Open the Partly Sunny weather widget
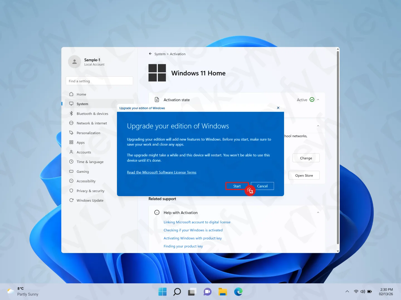Image resolution: width=401 pixels, height=300 pixels. click(23, 291)
